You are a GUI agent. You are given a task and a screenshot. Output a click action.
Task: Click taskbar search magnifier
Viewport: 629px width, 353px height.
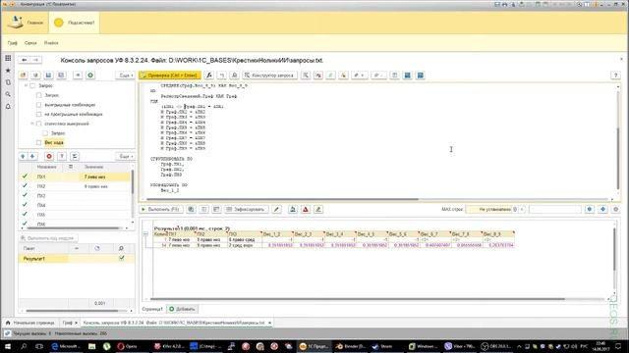(24, 346)
